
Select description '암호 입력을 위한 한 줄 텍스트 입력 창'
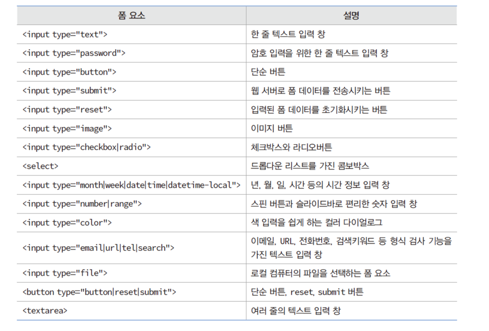[x=320, y=53]
